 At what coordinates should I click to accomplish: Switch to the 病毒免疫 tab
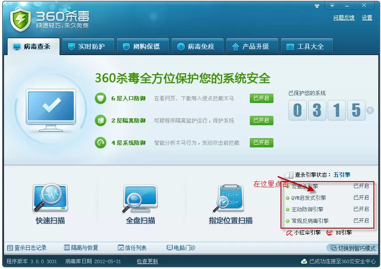[x=197, y=46]
